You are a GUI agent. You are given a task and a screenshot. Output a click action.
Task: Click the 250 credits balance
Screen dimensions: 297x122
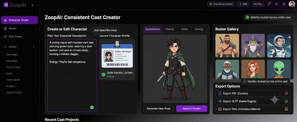pos(243,4)
